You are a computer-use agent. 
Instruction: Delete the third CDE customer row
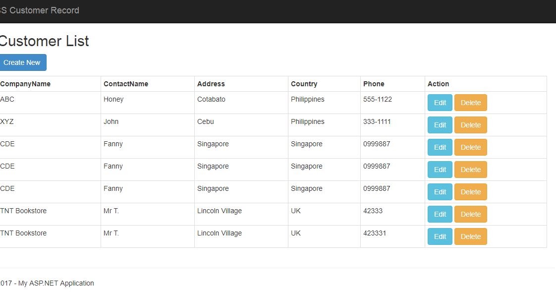470,192
